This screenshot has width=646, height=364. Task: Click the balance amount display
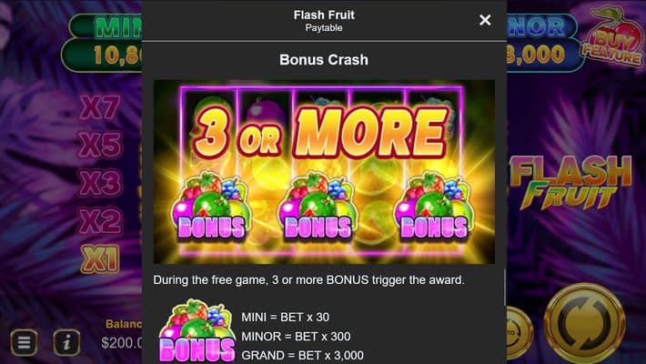point(122,342)
